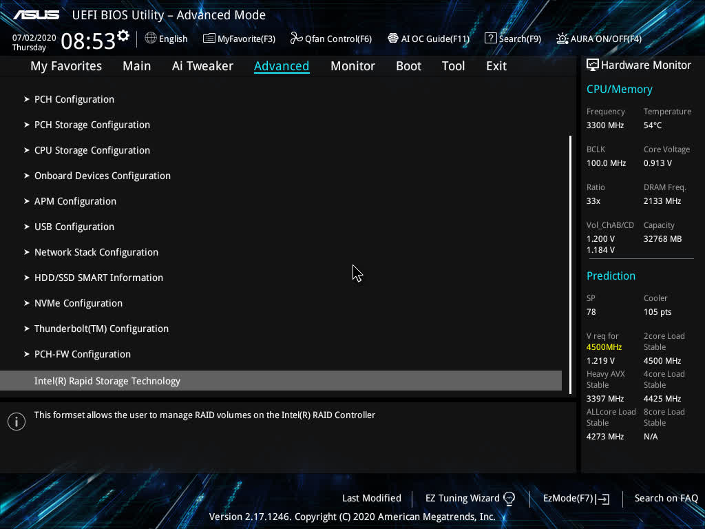Image resolution: width=705 pixels, height=529 pixels.
Task: Click the menu list vertical scrollbar
Action: point(570,264)
